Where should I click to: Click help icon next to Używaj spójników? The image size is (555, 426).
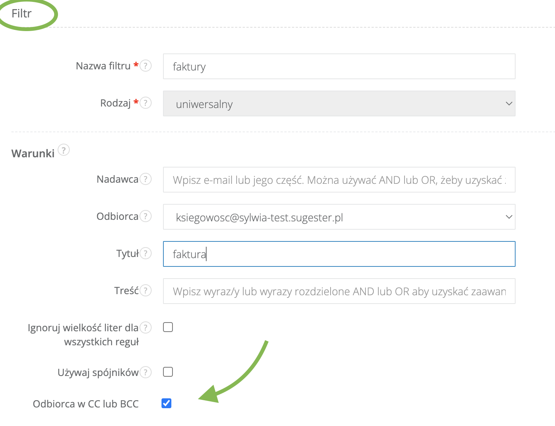pyautogui.click(x=146, y=372)
